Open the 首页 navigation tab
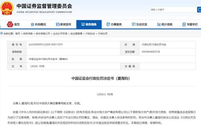Screen dimensions: 201x127 point(13,24)
